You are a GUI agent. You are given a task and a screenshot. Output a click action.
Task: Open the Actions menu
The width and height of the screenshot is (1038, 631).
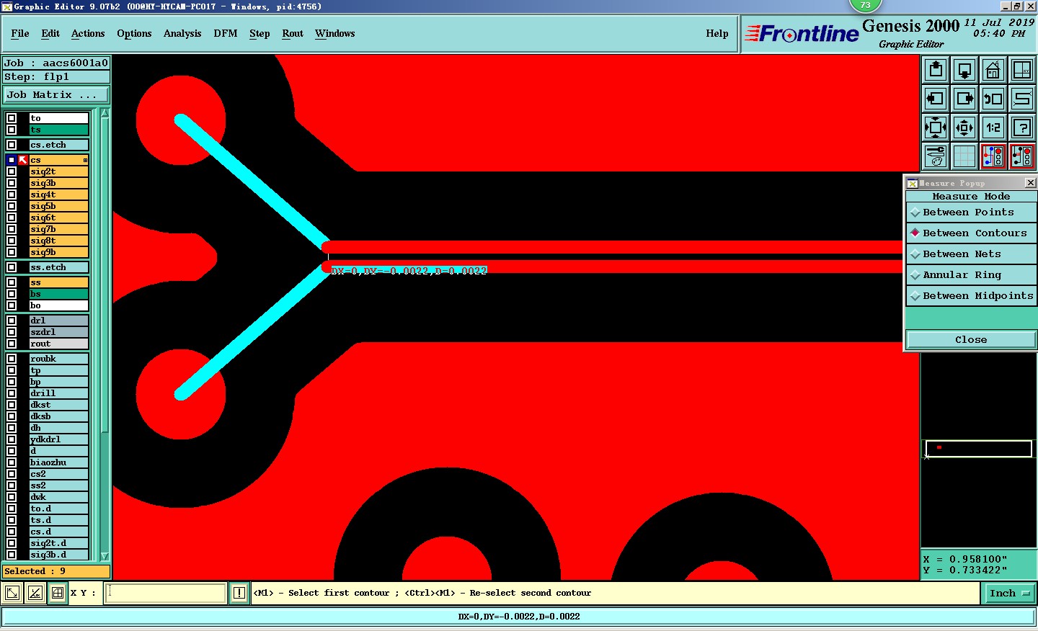[88, 33]
